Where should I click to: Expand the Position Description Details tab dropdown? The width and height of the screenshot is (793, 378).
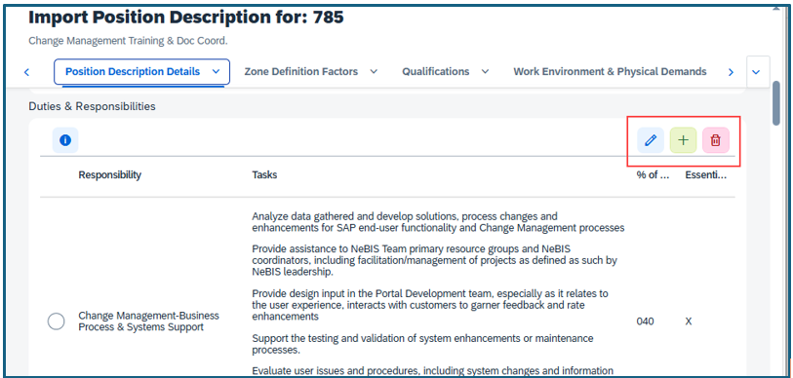[x=216, y=72]
